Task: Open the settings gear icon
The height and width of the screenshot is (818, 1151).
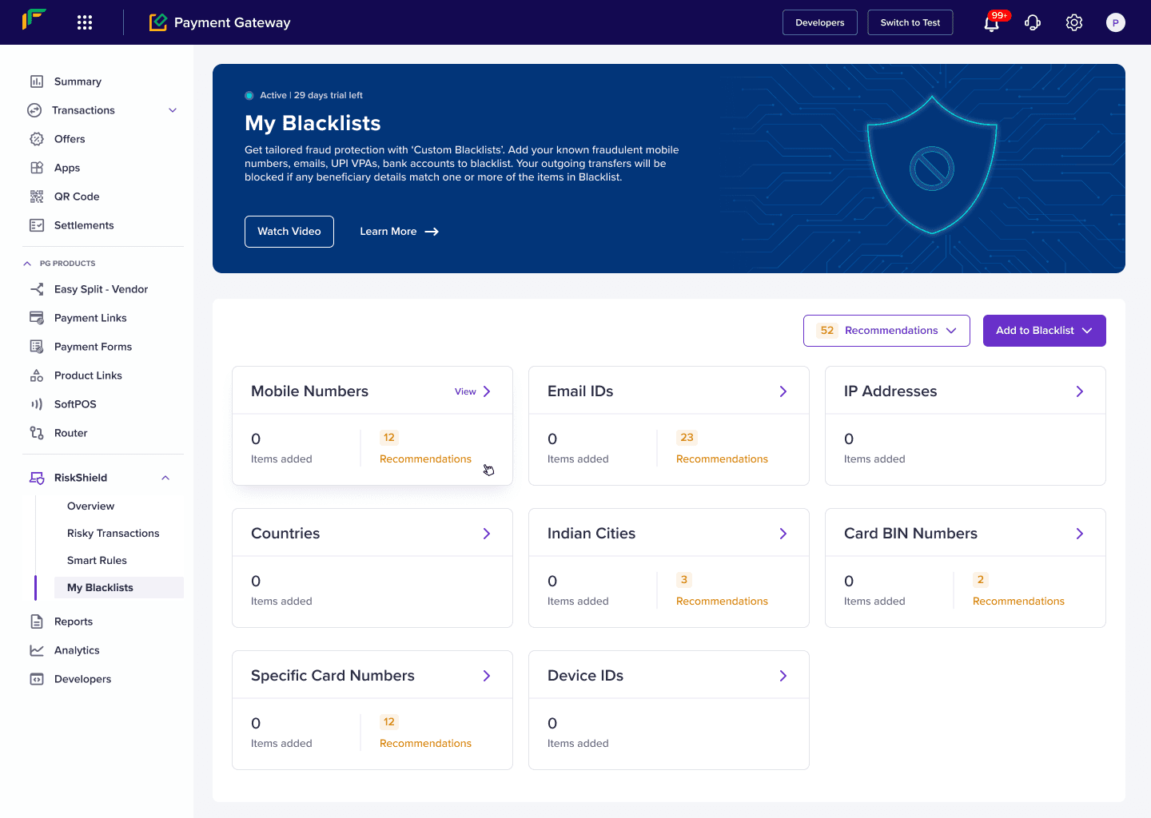Action: coord(1074,22)
